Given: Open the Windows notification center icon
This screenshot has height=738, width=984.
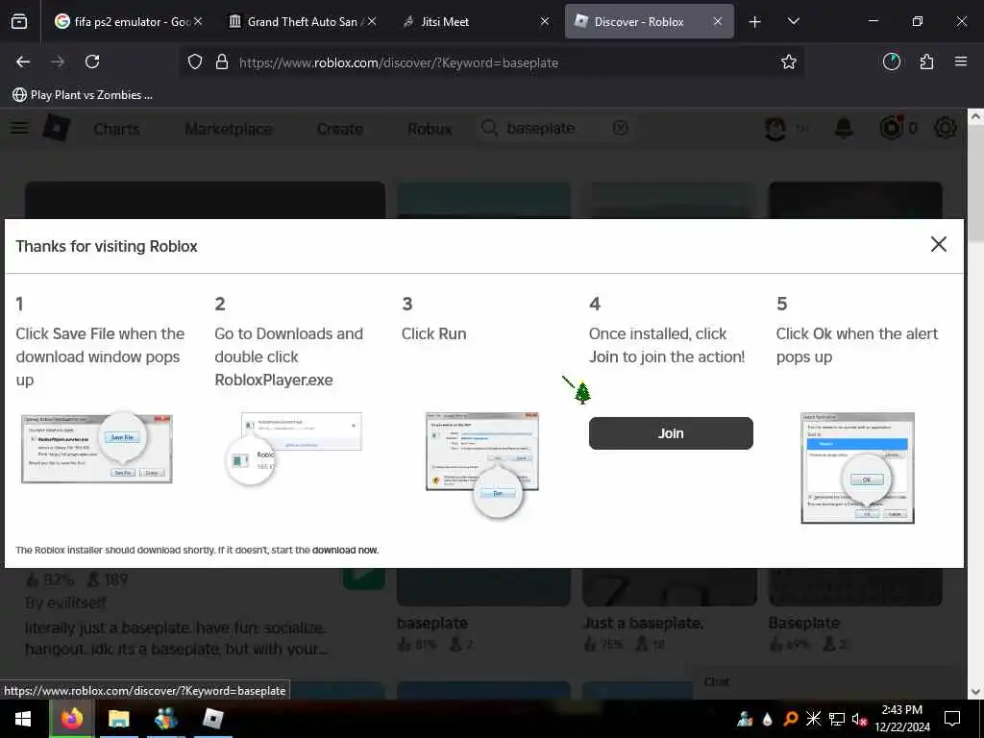Looking at the screenshot, I should (x=952, y=719).
